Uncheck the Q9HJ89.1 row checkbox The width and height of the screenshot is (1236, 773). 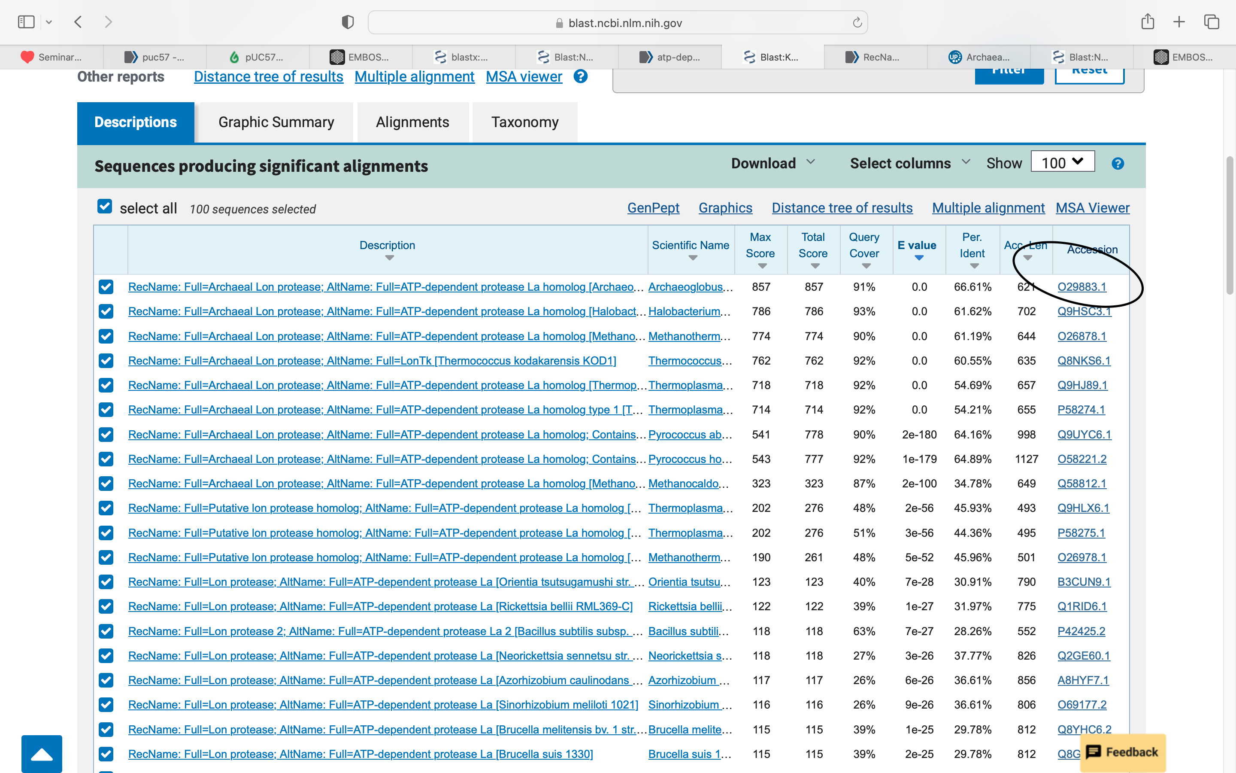(106, 386)
